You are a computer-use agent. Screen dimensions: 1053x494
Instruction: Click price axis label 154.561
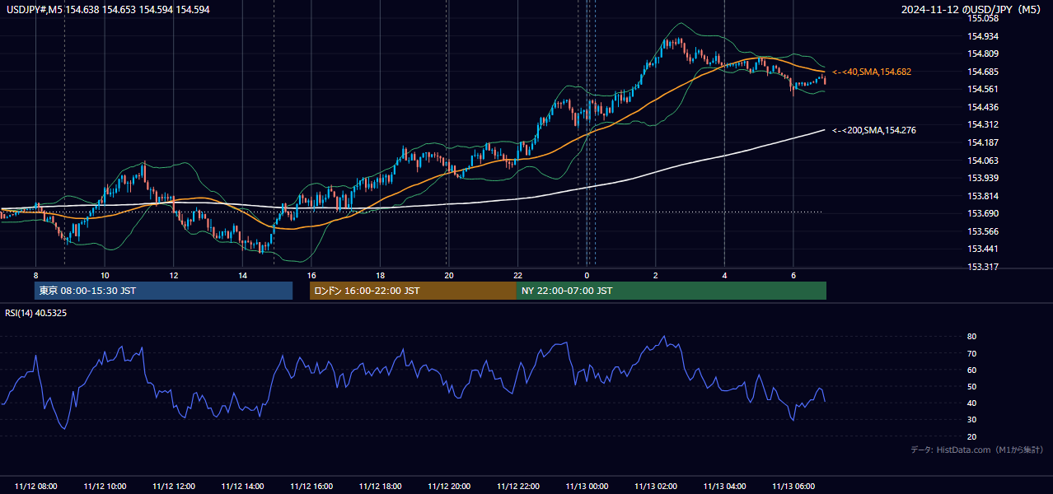pyautogui.click(x=984, y=90)
